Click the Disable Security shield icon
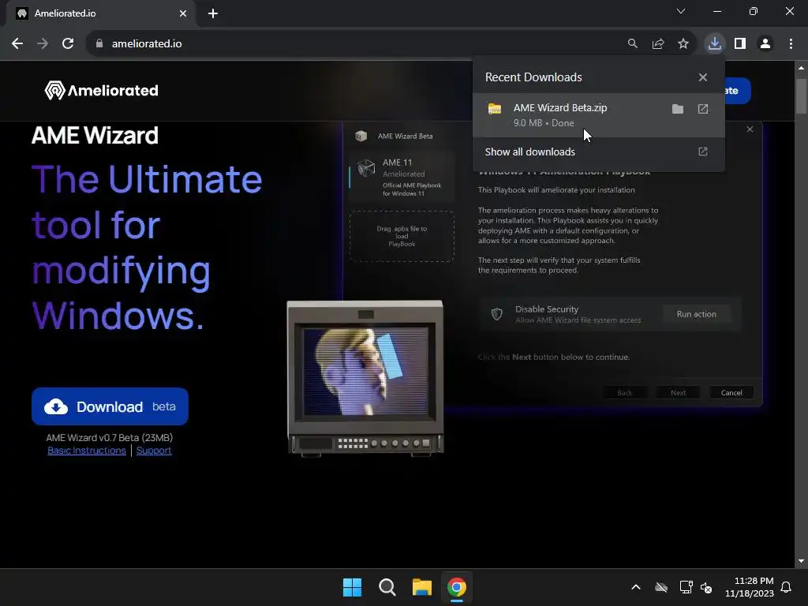 click(x=497, y=314)
